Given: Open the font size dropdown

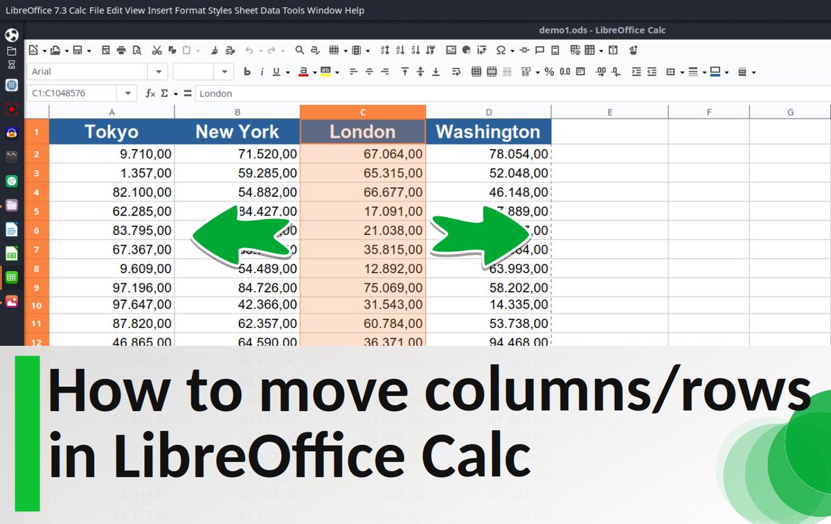Looking at the screenshot, I should point(224,71).
